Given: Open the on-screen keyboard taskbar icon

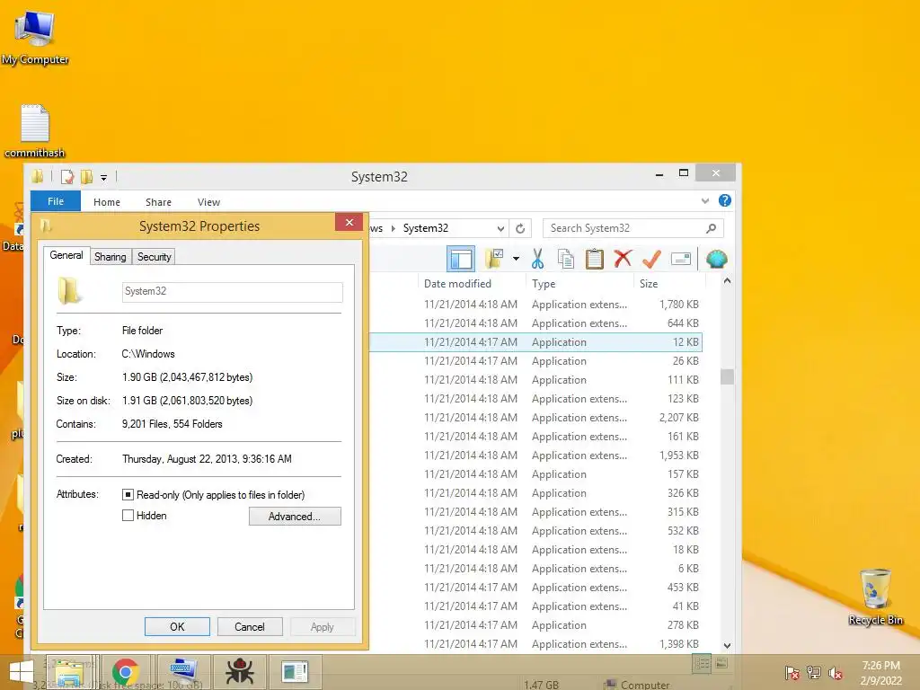Looking at the screenshot, I should pos(183,672).
